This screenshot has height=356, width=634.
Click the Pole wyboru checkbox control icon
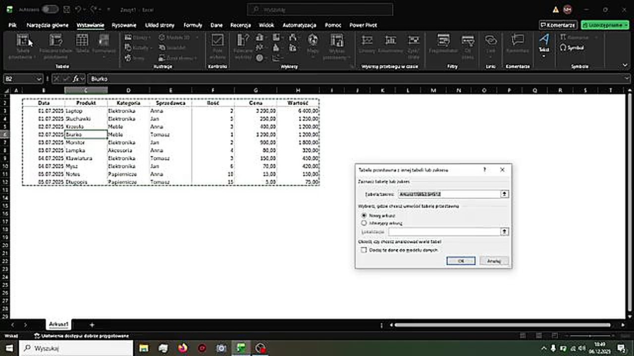[x=217, y=41]
